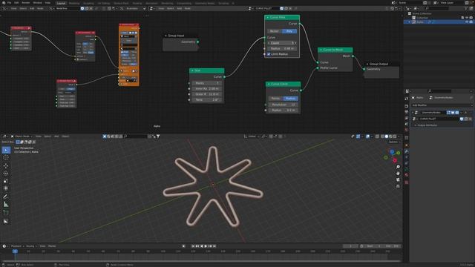Screen dimensions: 475x267
Task: Open the Help menu
Action: tap(47, 3)
